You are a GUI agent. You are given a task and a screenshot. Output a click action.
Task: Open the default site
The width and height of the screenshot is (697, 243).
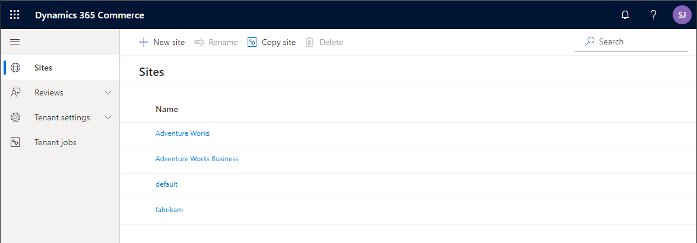tap(167, 184)
